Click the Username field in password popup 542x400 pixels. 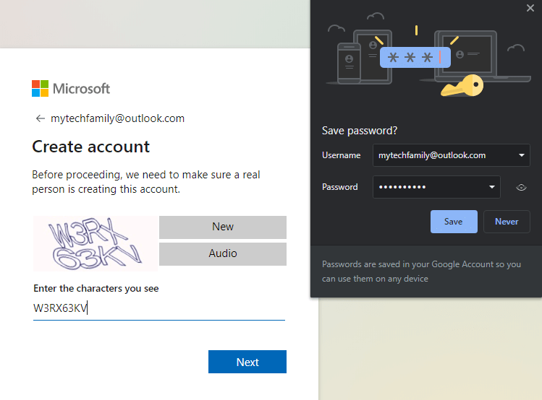(x=451, y=155)
